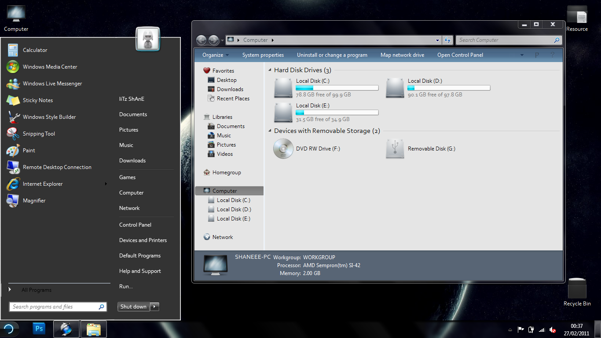The width and height of the screenshot is (601, 338).
Task: Open Control Panel in Start menu
Action: click(135, 225)
